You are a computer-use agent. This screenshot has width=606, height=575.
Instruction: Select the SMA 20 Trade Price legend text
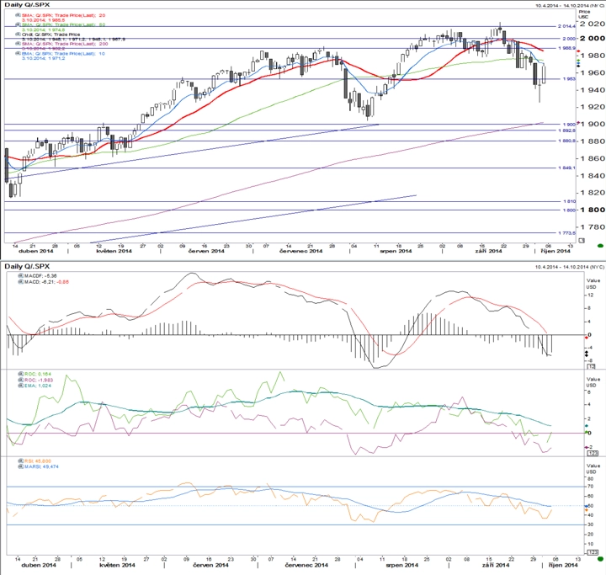coord(63,15)
